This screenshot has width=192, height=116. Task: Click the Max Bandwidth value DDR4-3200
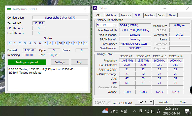pos(135,30)
